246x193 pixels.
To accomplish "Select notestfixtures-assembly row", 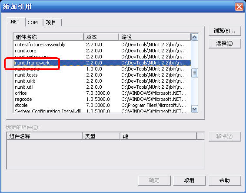I will 102,45.
